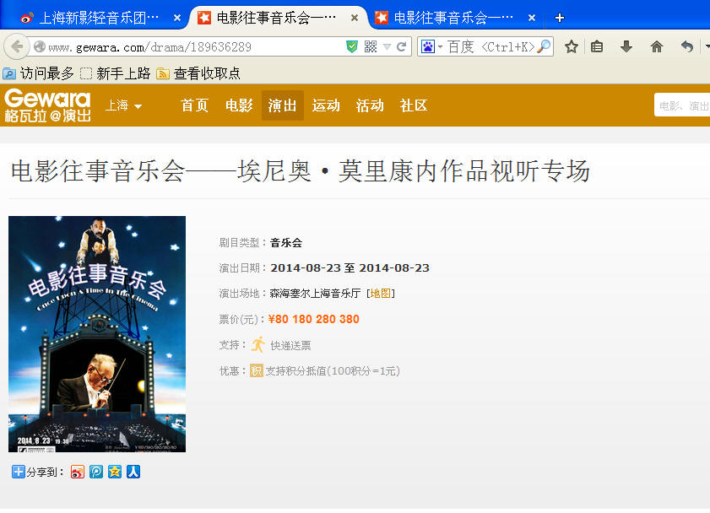Open the QR code icon in address bar

coord(371,46)
